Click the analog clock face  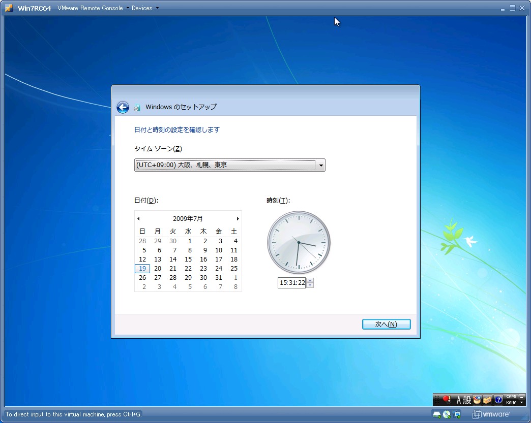click(x=299, y=242)
